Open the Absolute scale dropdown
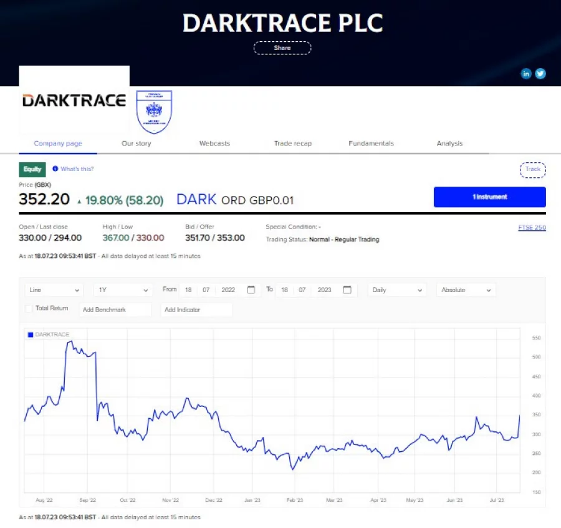This screenshot has height=528, width=561. (x=466, y=290)
